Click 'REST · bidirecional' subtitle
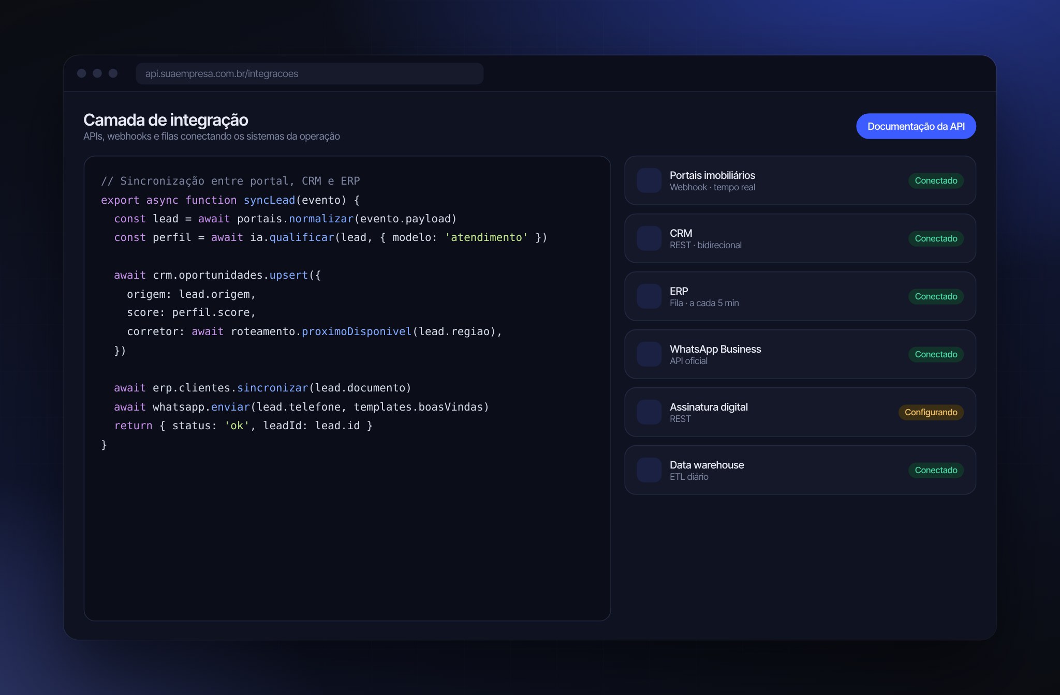This screenshot has width=1060, height=695. 705,245
